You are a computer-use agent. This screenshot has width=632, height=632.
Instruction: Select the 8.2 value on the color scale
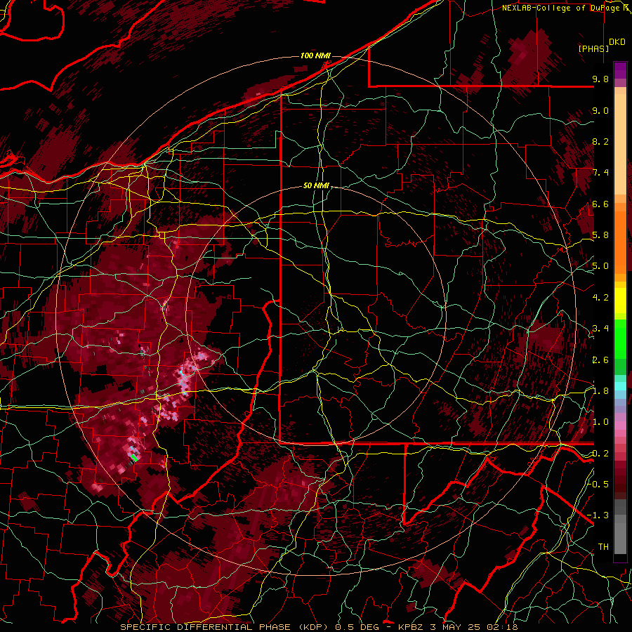(x=600, y=141)
